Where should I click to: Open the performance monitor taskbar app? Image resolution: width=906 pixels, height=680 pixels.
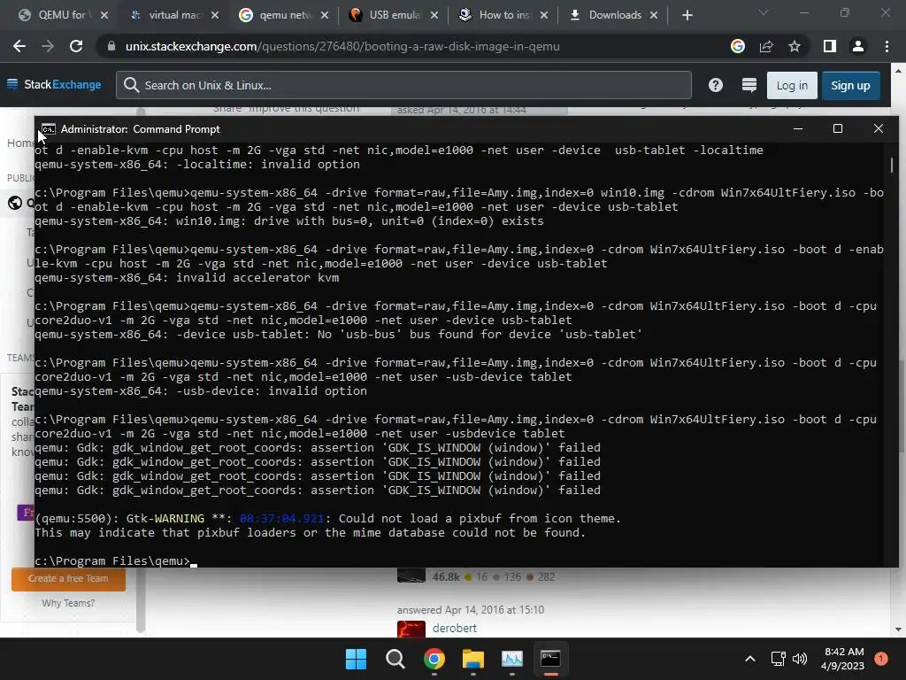pyautogui.click(x=512, y=659)
